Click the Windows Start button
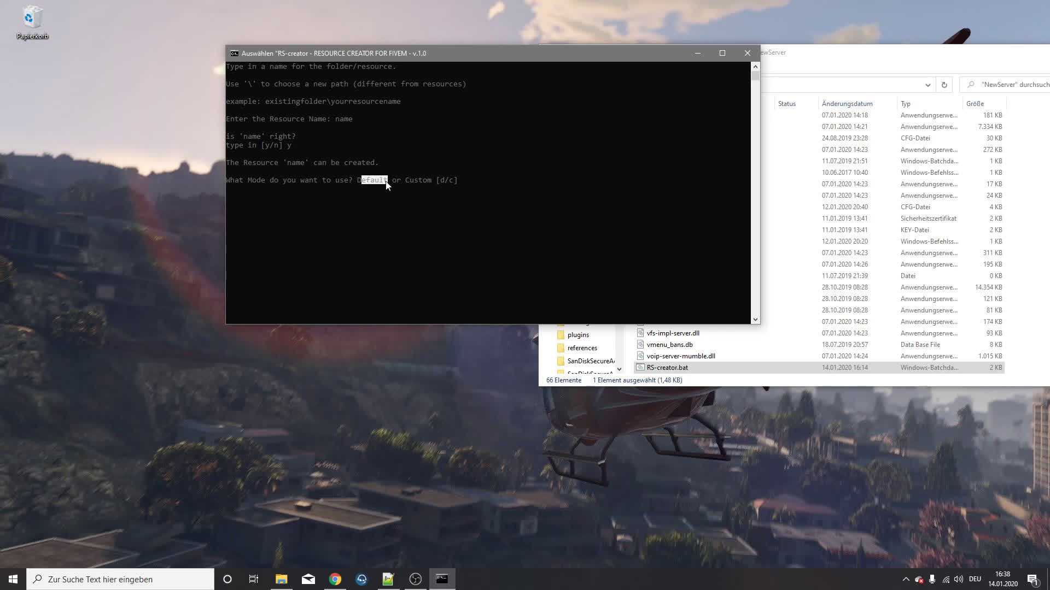Image resolution: width=1050 pixels, height=590 pixels. point(13,579)
